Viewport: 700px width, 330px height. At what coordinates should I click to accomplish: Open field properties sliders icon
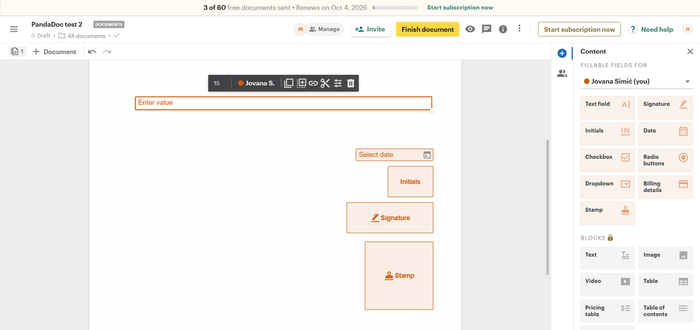click(338, 83)
